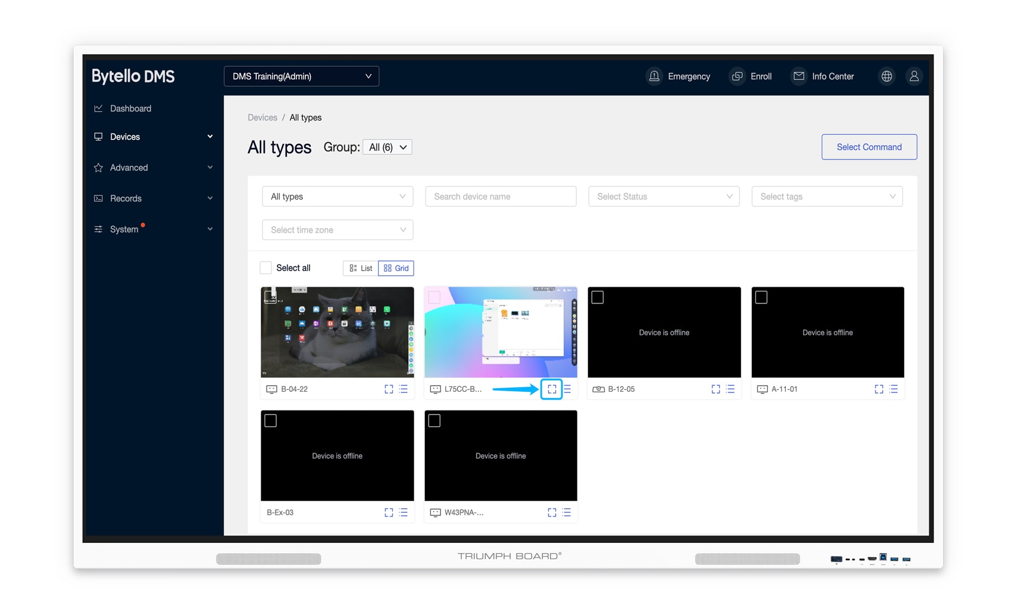
Task: Click the Emergency alert icon
Action: tap(653, 76)
